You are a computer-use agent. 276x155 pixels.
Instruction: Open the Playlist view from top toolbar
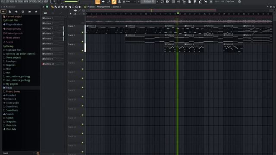coord(162,2)
